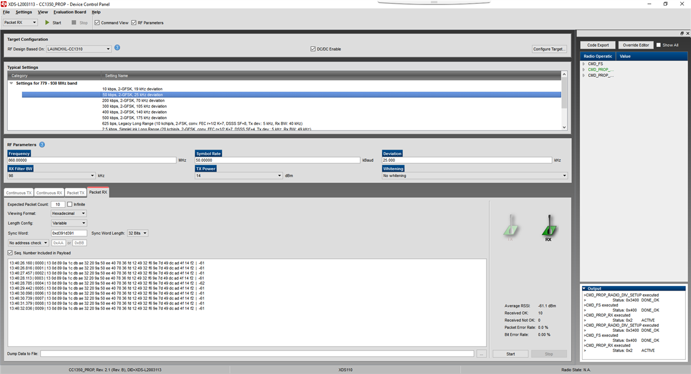Viewport: 691px width, 374px height.
Task: Click the RX antenna board icon
Action: (x=548, y=227)
